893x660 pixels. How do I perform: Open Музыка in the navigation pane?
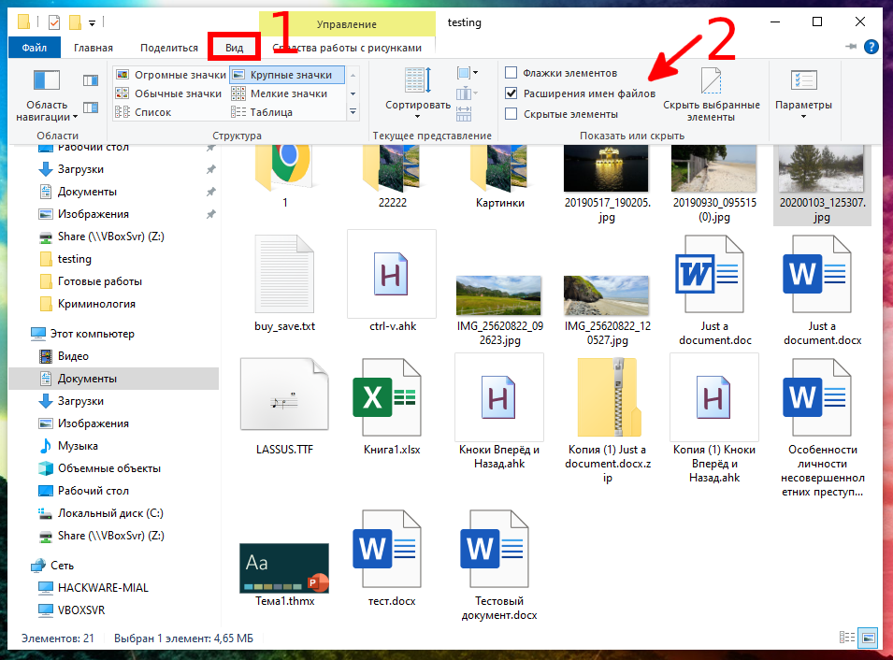pos(78,446)
